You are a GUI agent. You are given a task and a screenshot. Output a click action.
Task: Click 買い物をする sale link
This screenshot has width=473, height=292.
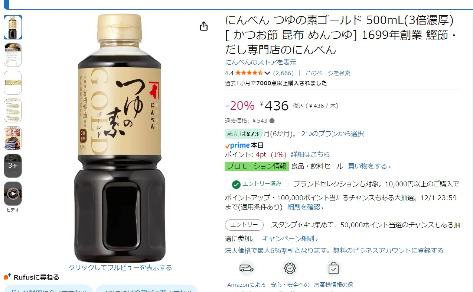coord(369,166)
